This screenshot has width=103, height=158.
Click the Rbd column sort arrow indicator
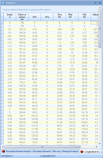pos(76,17)
